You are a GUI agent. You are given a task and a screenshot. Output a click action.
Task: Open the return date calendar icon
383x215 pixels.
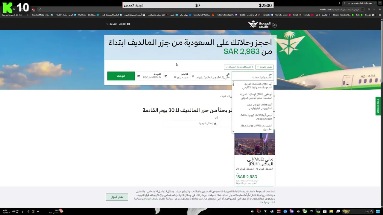[x=139, y=76]
